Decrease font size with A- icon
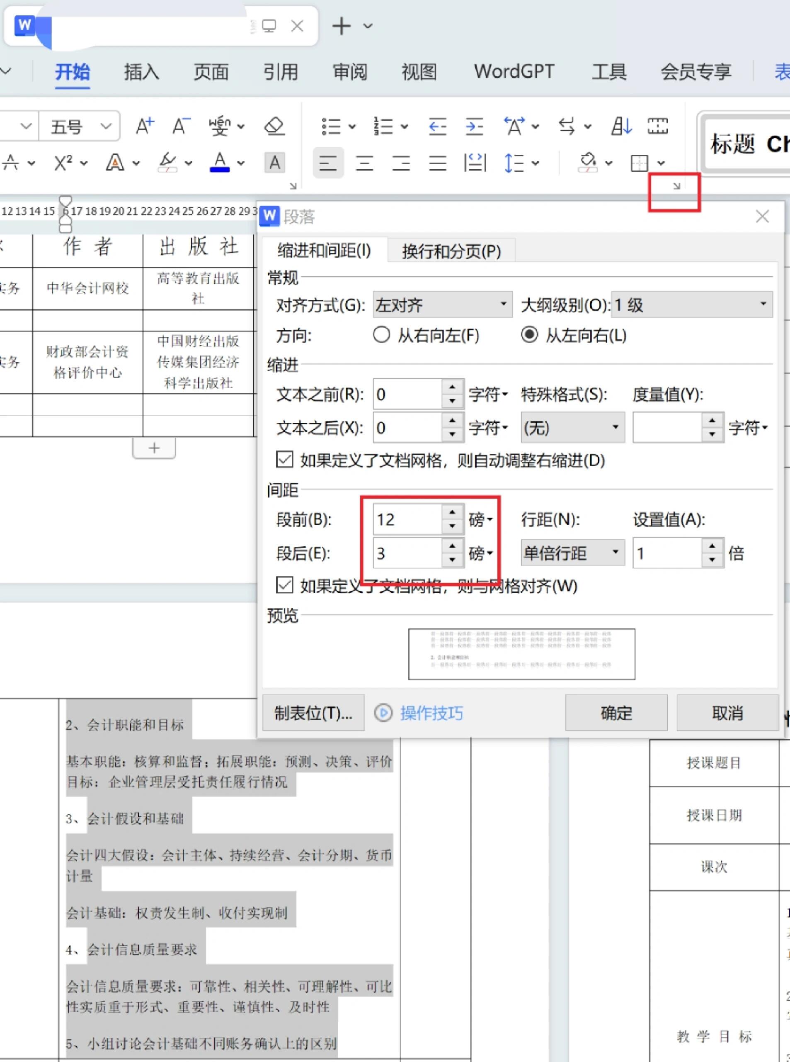This screenshot has height=1062, width=790. (182, 127)
